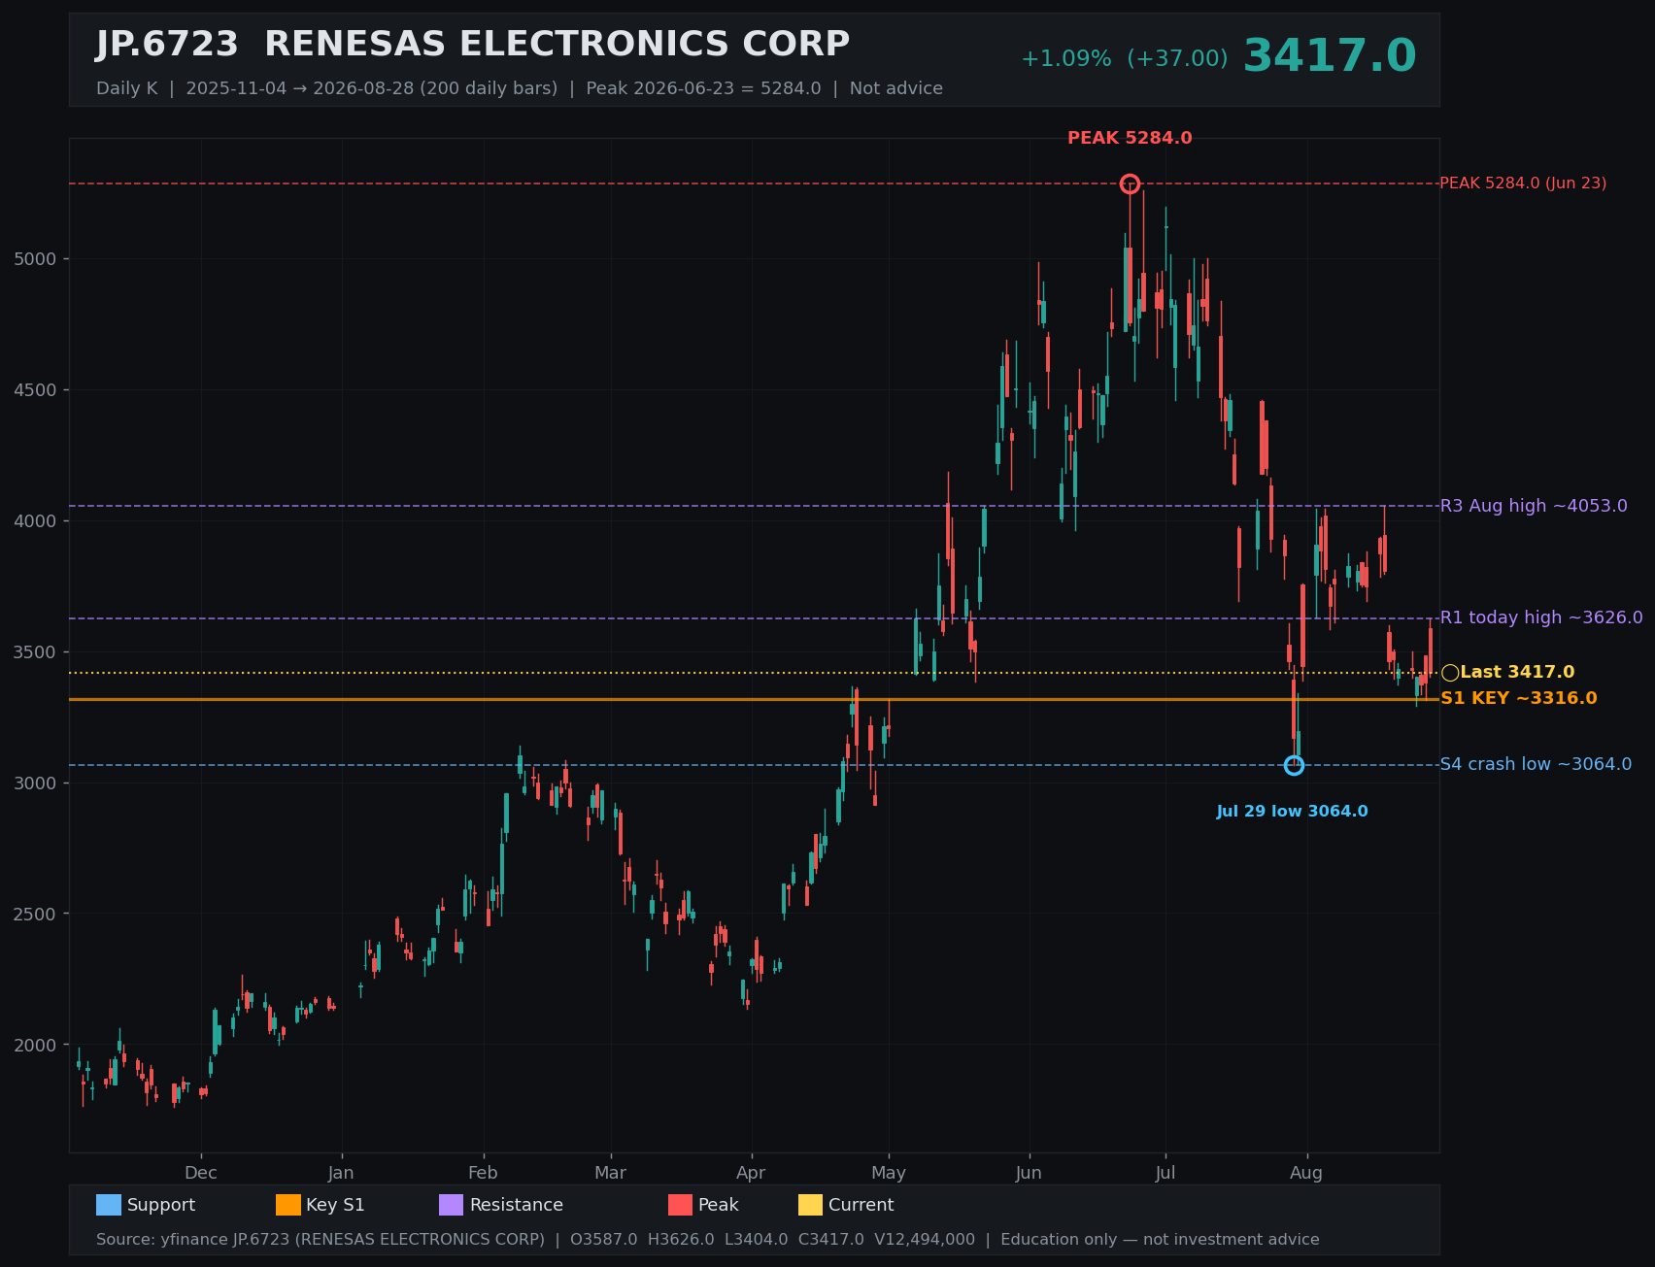Click the yellow Current legend swatch
This screenshot has width=1655, height=1267.
click(811, 1205)
